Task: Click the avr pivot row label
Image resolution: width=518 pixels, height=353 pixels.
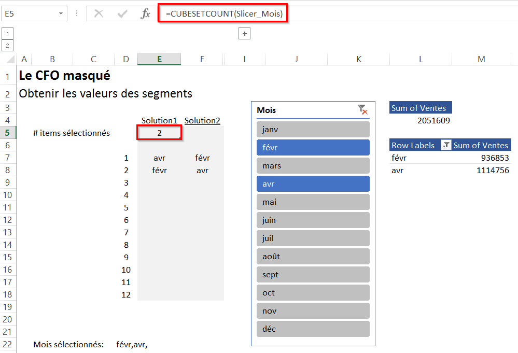Action: coord(397,171)
